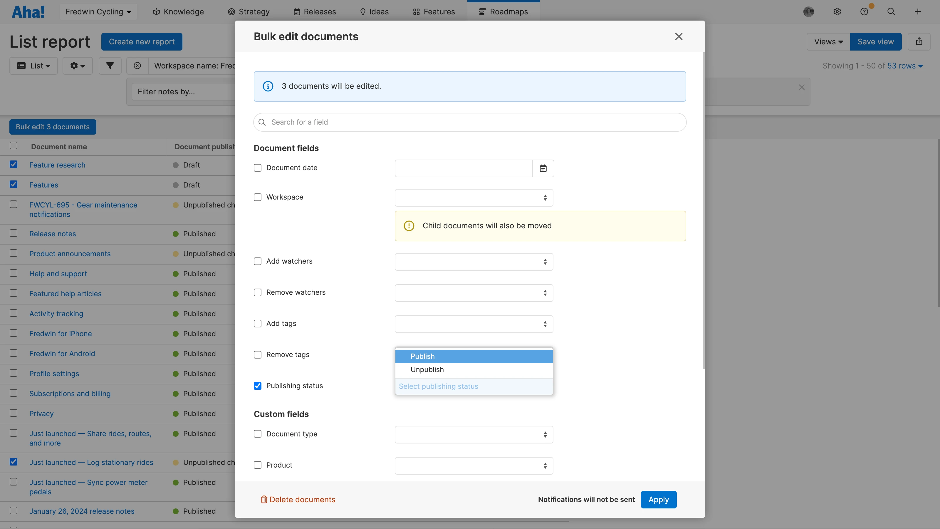
Task: Click the filter funnel icon
Action: coord(110,66)
